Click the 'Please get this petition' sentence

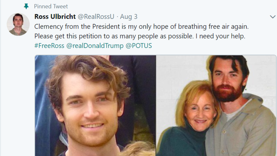(104, 36)
